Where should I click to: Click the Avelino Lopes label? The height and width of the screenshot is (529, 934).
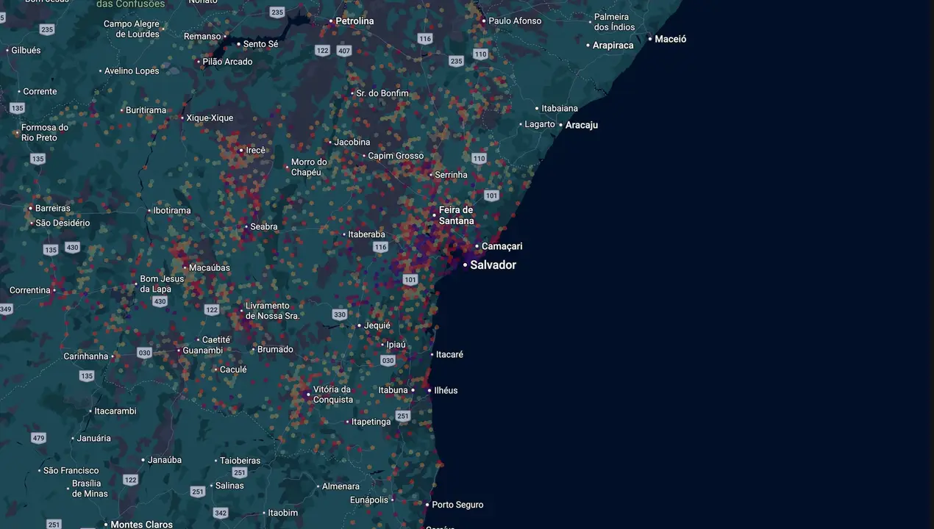pyautogui.click(x=132, y=71)
